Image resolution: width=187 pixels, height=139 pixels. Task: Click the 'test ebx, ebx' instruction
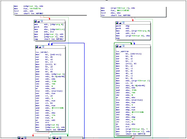pos(111,13)
